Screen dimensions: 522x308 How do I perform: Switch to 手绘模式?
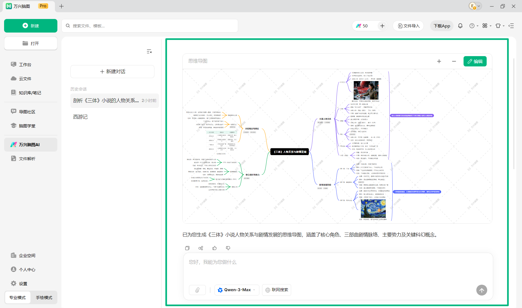pos(44,297)
